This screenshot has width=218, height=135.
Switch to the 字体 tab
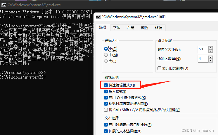(x=117, y=28)
